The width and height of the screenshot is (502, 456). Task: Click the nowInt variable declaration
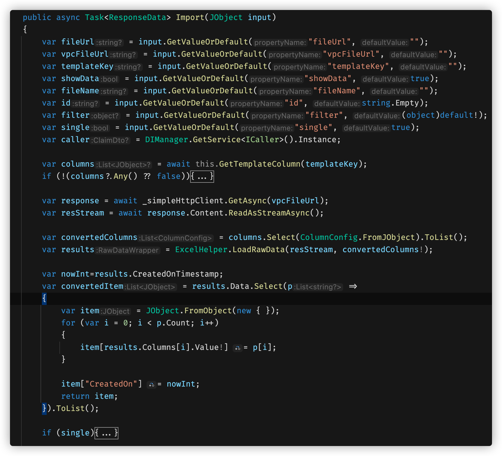[x=75, y=274]
